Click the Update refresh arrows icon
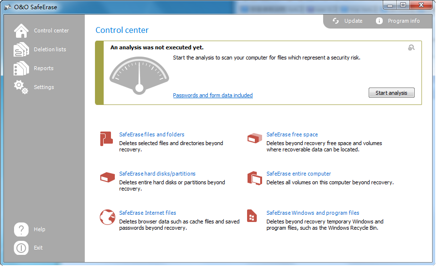Screen dimensions: 436x266 tap(336, 21)
